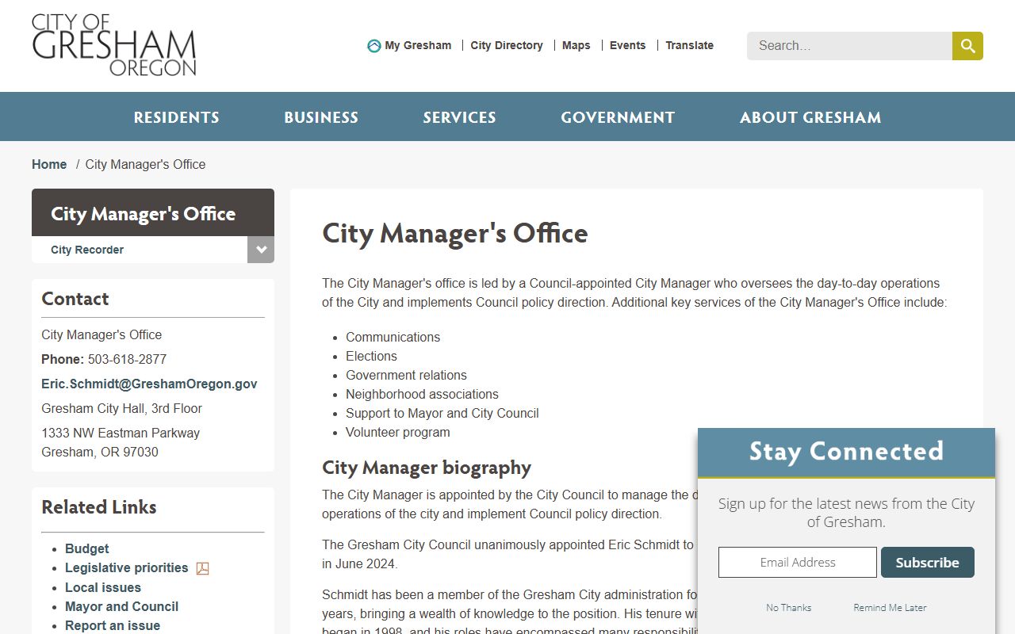The width and height of the screenshot is (1015, 634).
Task: Open the Local issues link
Action: coord(103,587)
